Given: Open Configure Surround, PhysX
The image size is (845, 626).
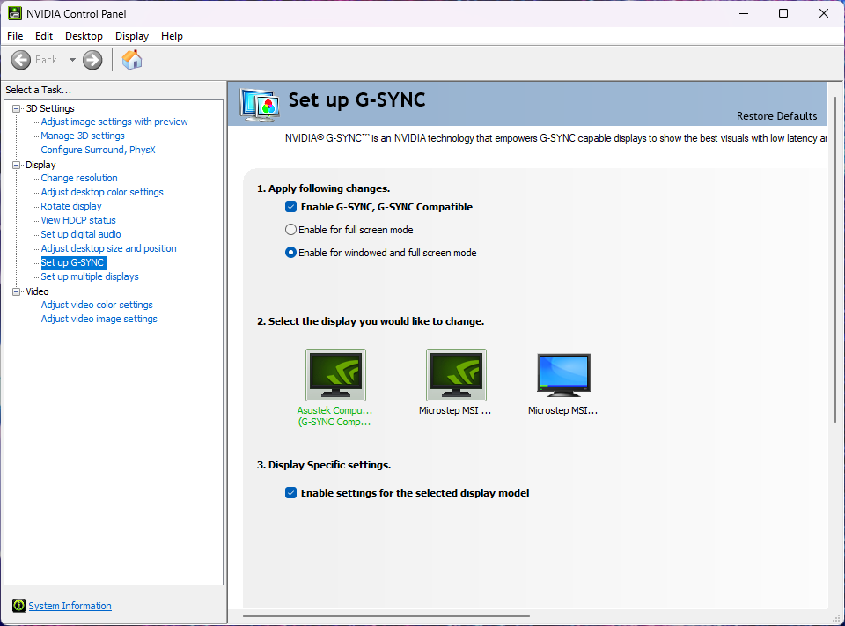Looking at the screenshot, I should click(98, 150).
